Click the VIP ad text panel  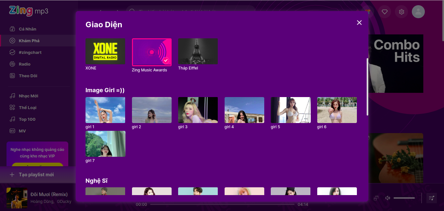37,154
